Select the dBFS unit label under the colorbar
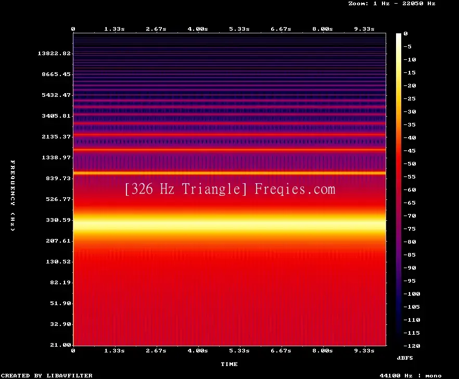 (x=405, y=358)
